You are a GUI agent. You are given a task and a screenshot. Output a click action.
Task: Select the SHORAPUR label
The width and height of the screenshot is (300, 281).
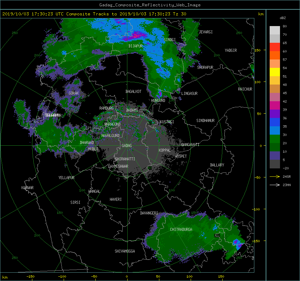[x=205, y=67]
